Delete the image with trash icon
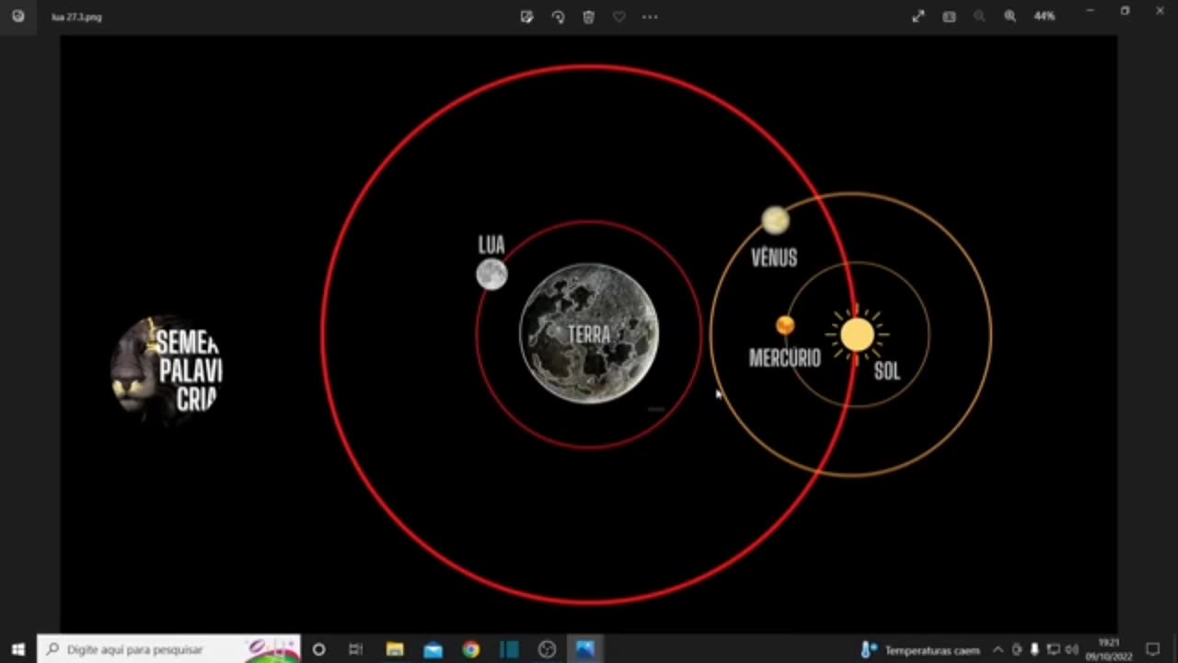This screenshot has width=1178, height=663. coord(589,17)
